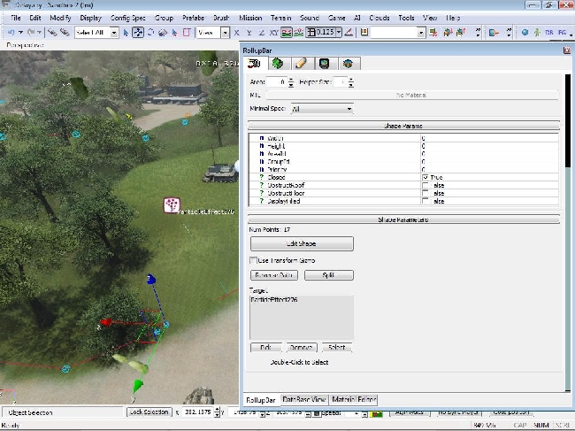This screenshot has height=431, width=575.
Task: Open the Minimal Spec dropdown
Action: pos(322,109)
